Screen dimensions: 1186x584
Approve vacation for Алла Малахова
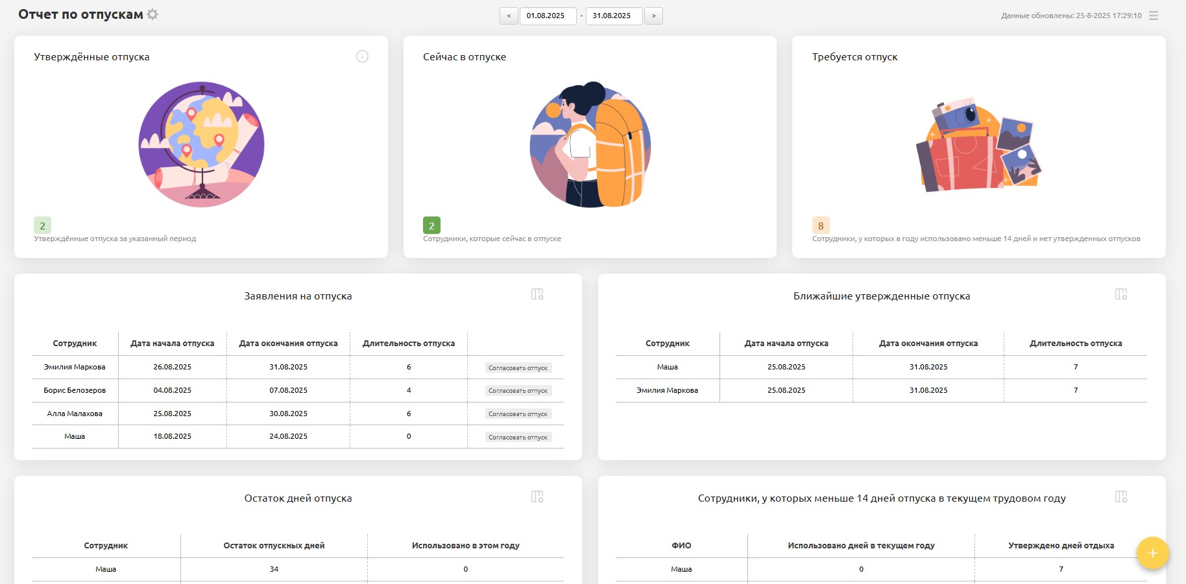click(x=518, y=414)
